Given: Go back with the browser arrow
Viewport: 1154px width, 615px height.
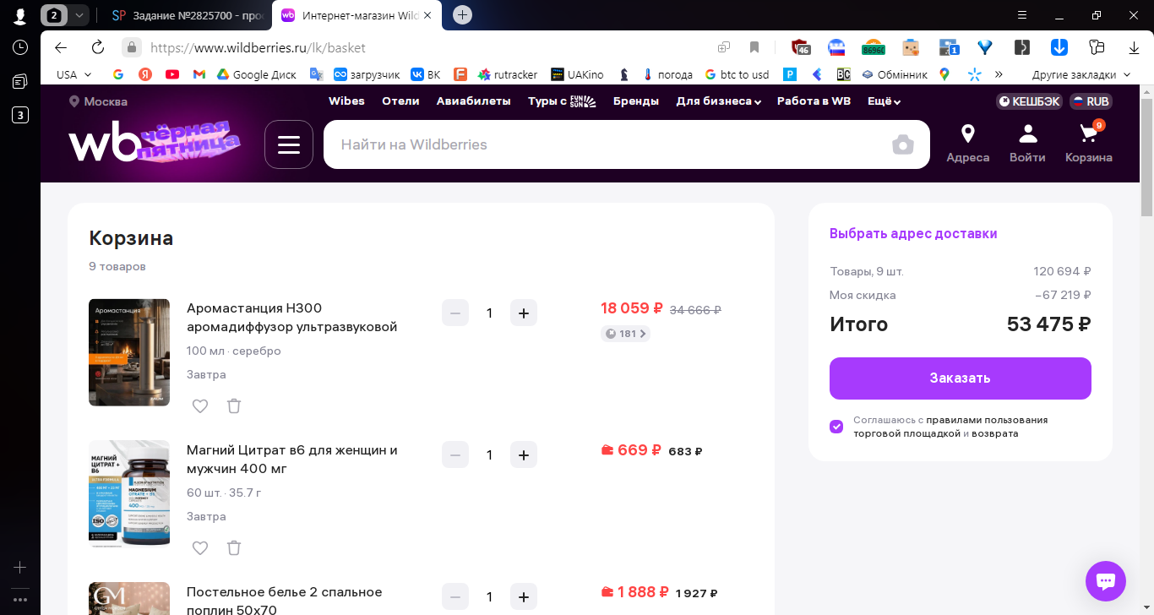Looking at the screenshot, I should pos(61,47).
